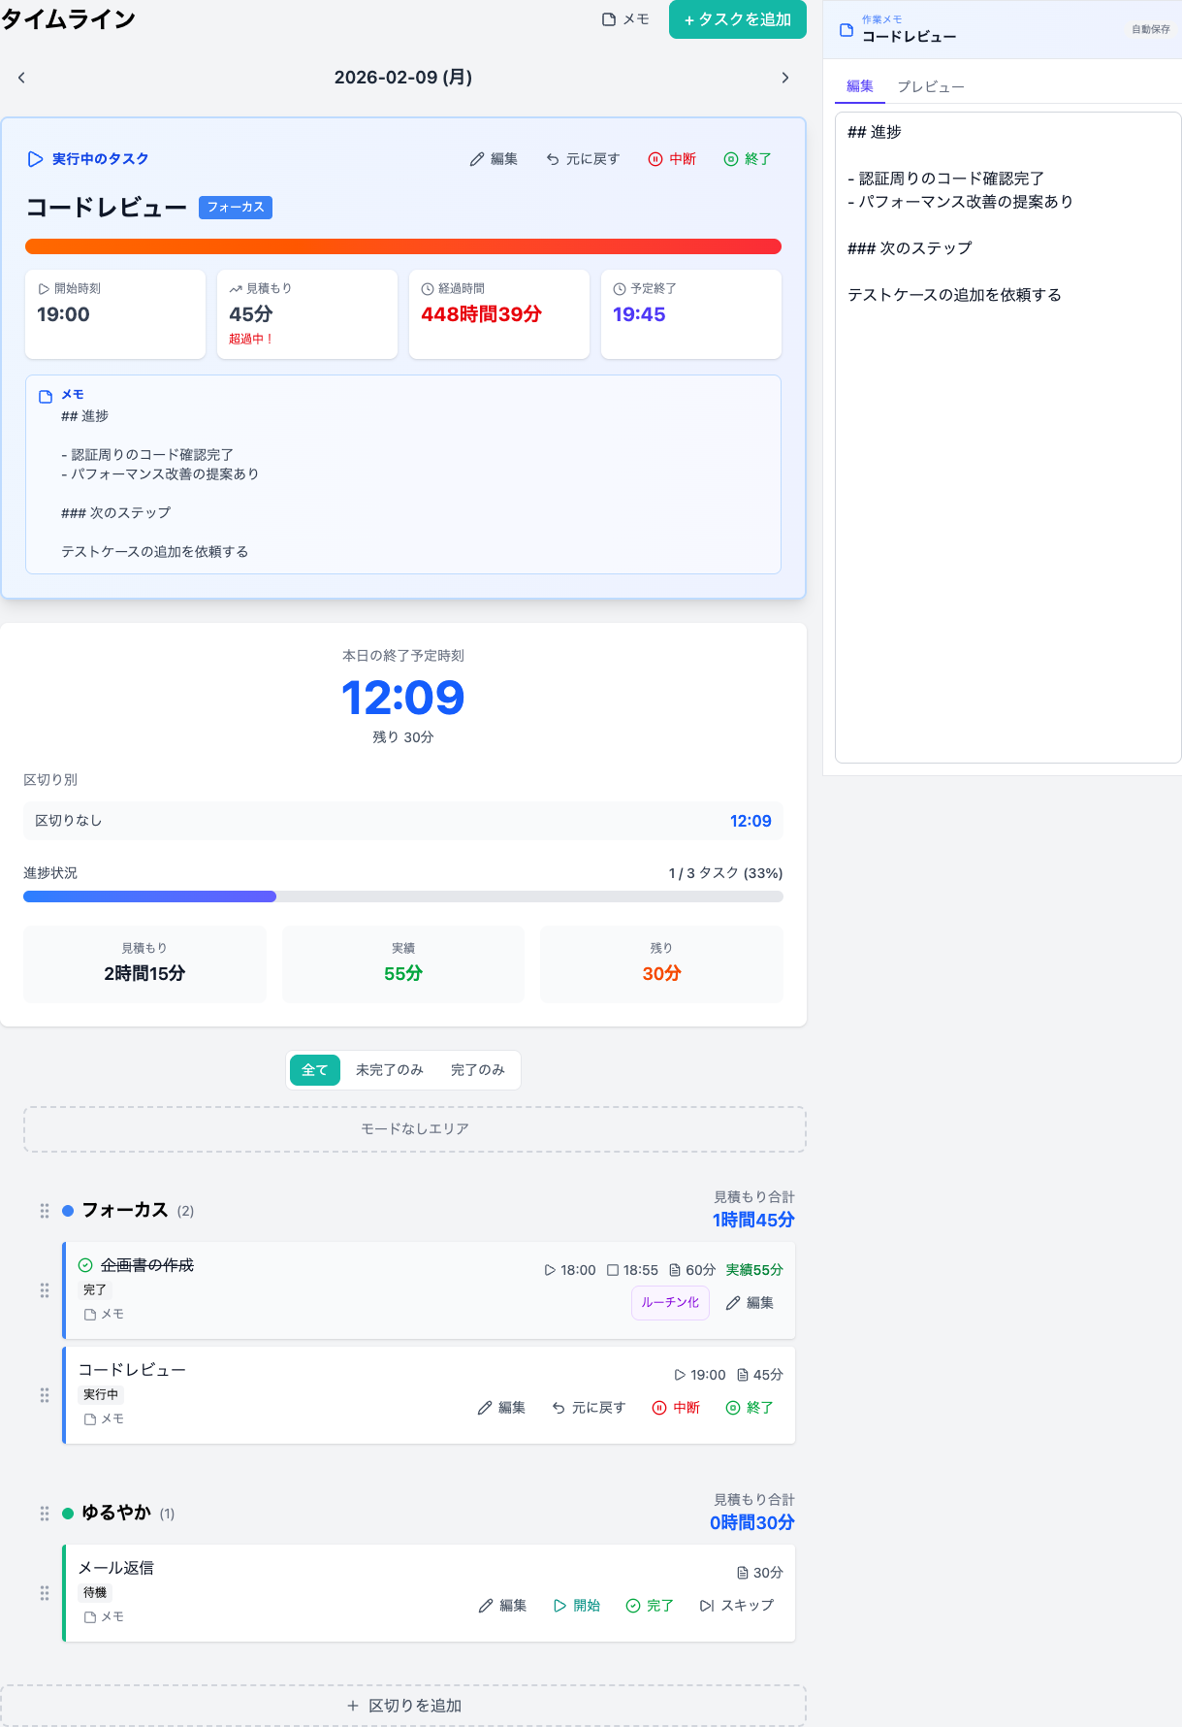The height and width of the screenshot is (1727, 1182).
Task: Switch to the 編集 tab in memo panel
Action: pyautogui.click(x=860, y=86)
